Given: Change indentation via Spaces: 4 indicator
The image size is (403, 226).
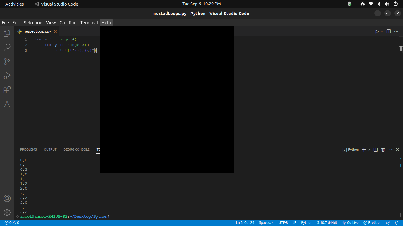Looking at the screenshot, I should point(266,222).
